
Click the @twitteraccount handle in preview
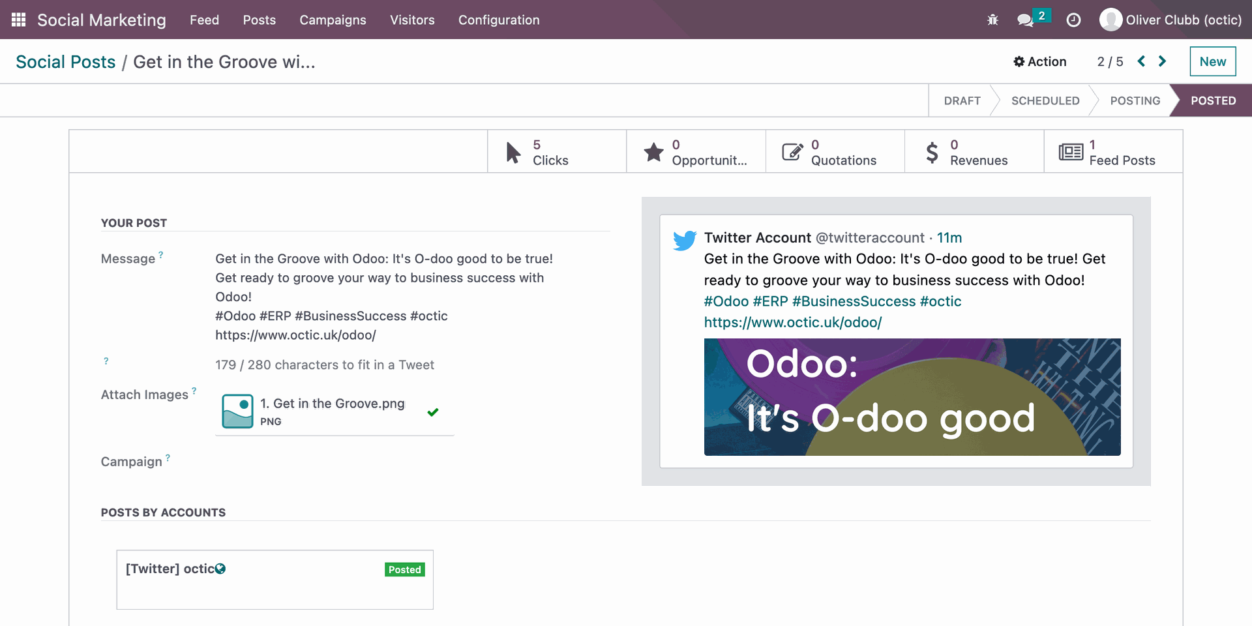[x=870, y=238]
